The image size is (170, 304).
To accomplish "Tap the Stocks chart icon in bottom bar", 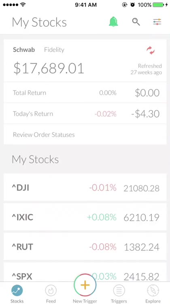I will [x=17, y=291].
